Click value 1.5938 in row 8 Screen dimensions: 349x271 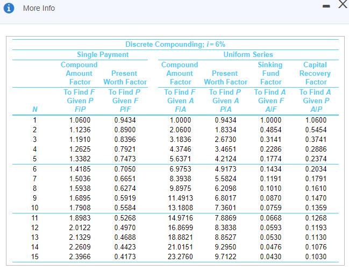[80, 188]
